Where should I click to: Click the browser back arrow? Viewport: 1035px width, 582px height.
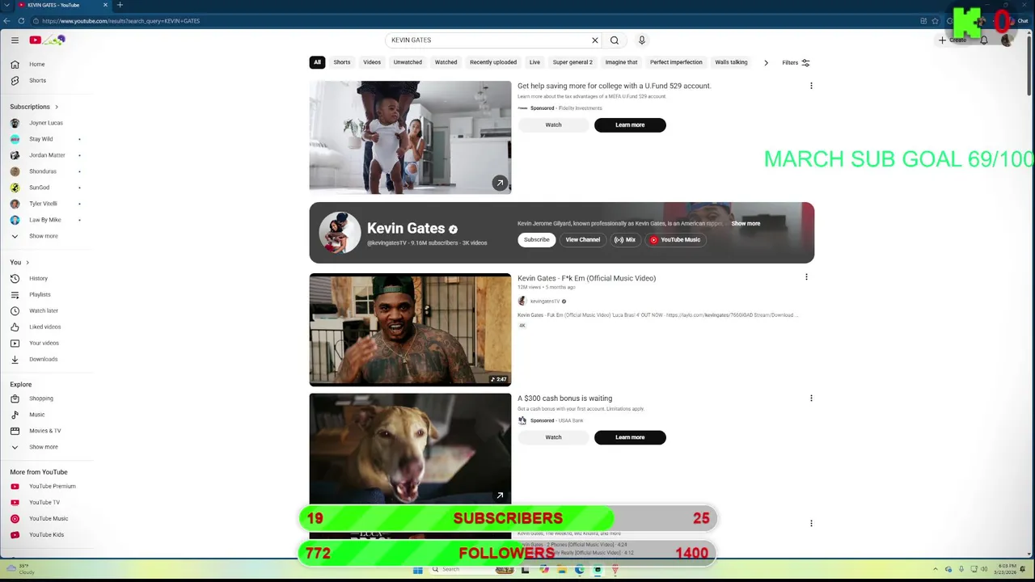6,21
